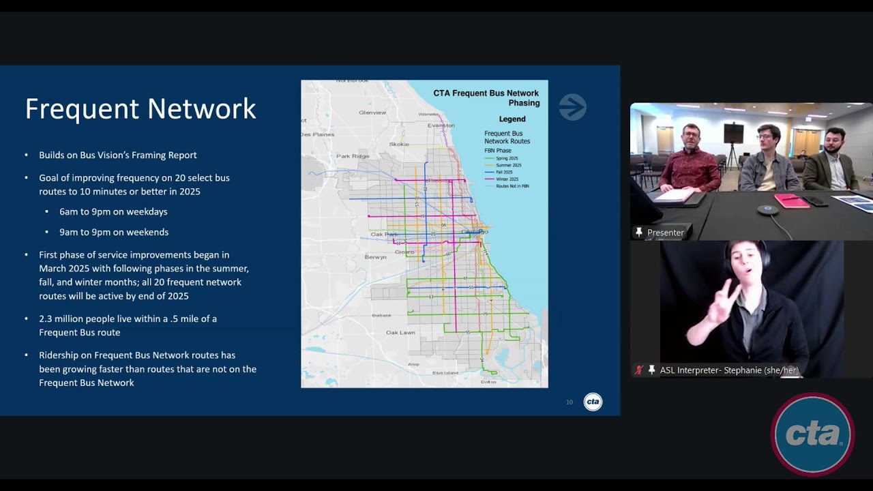Click the "Cicero" label on the map

point(404,252)
